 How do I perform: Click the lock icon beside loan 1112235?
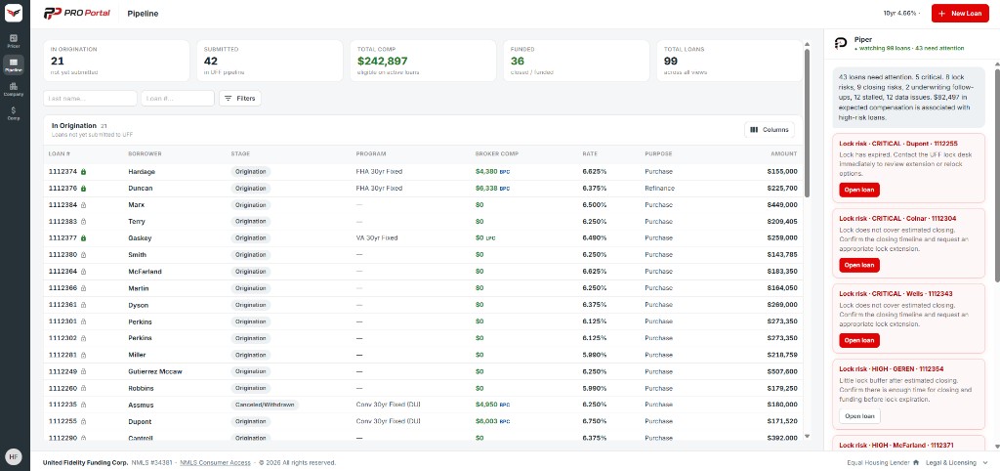point(84,405)
